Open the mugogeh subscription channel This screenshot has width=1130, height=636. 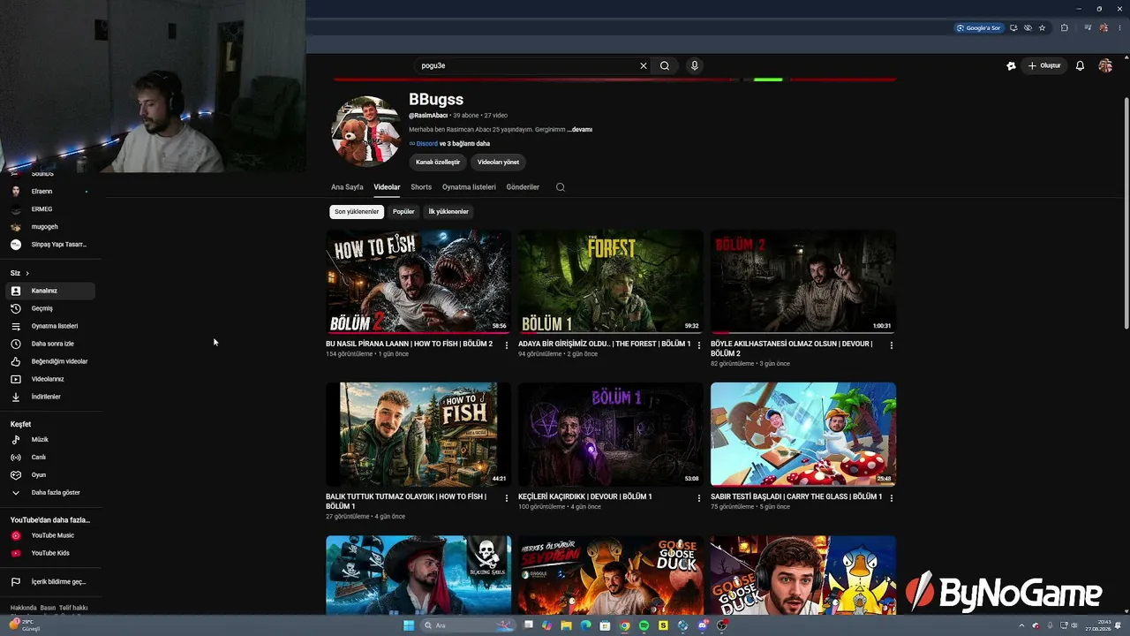tap(49, 227)
